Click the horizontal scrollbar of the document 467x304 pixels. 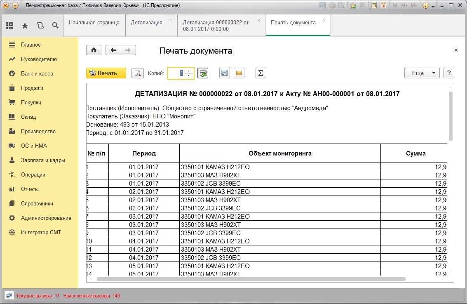pyautogui.click(x=251, y=279)
